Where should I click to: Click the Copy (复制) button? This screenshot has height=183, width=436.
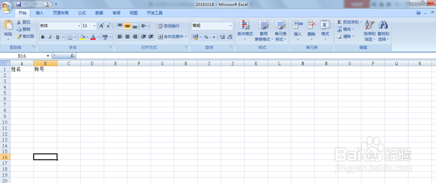(x=24, y=29)
